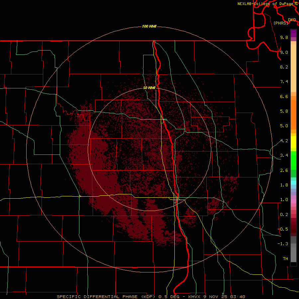The image size is (299, 299).
Task: Click the 4.2 scale value
Action: tap(284, 141)
